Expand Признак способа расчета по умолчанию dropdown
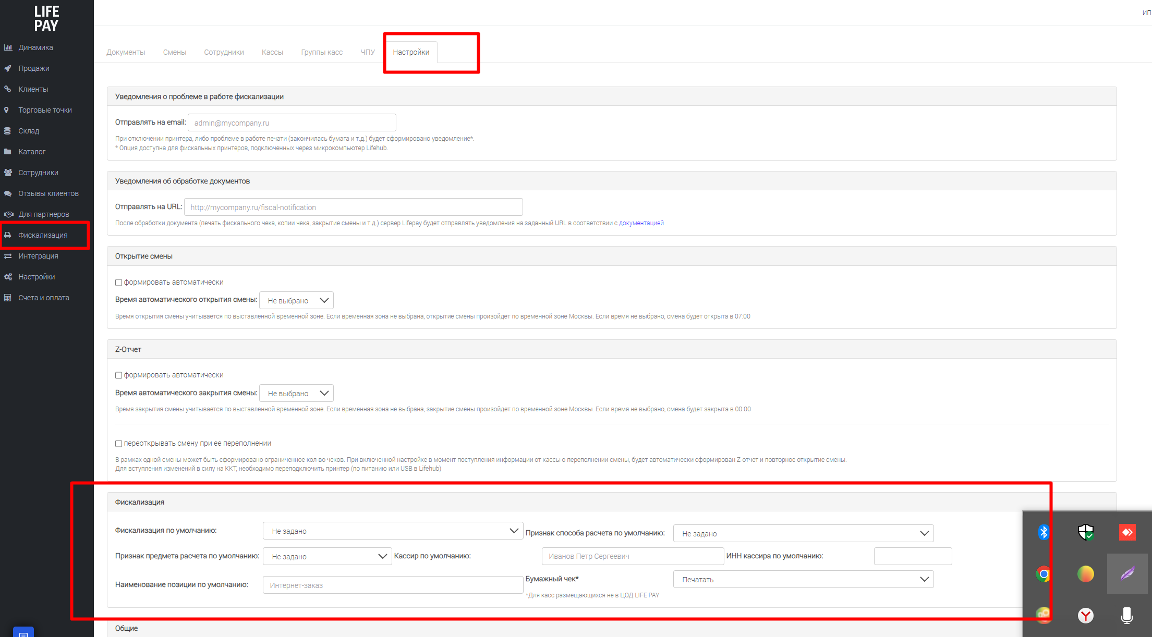The image size is (1152, 637). tap(804, 533)
